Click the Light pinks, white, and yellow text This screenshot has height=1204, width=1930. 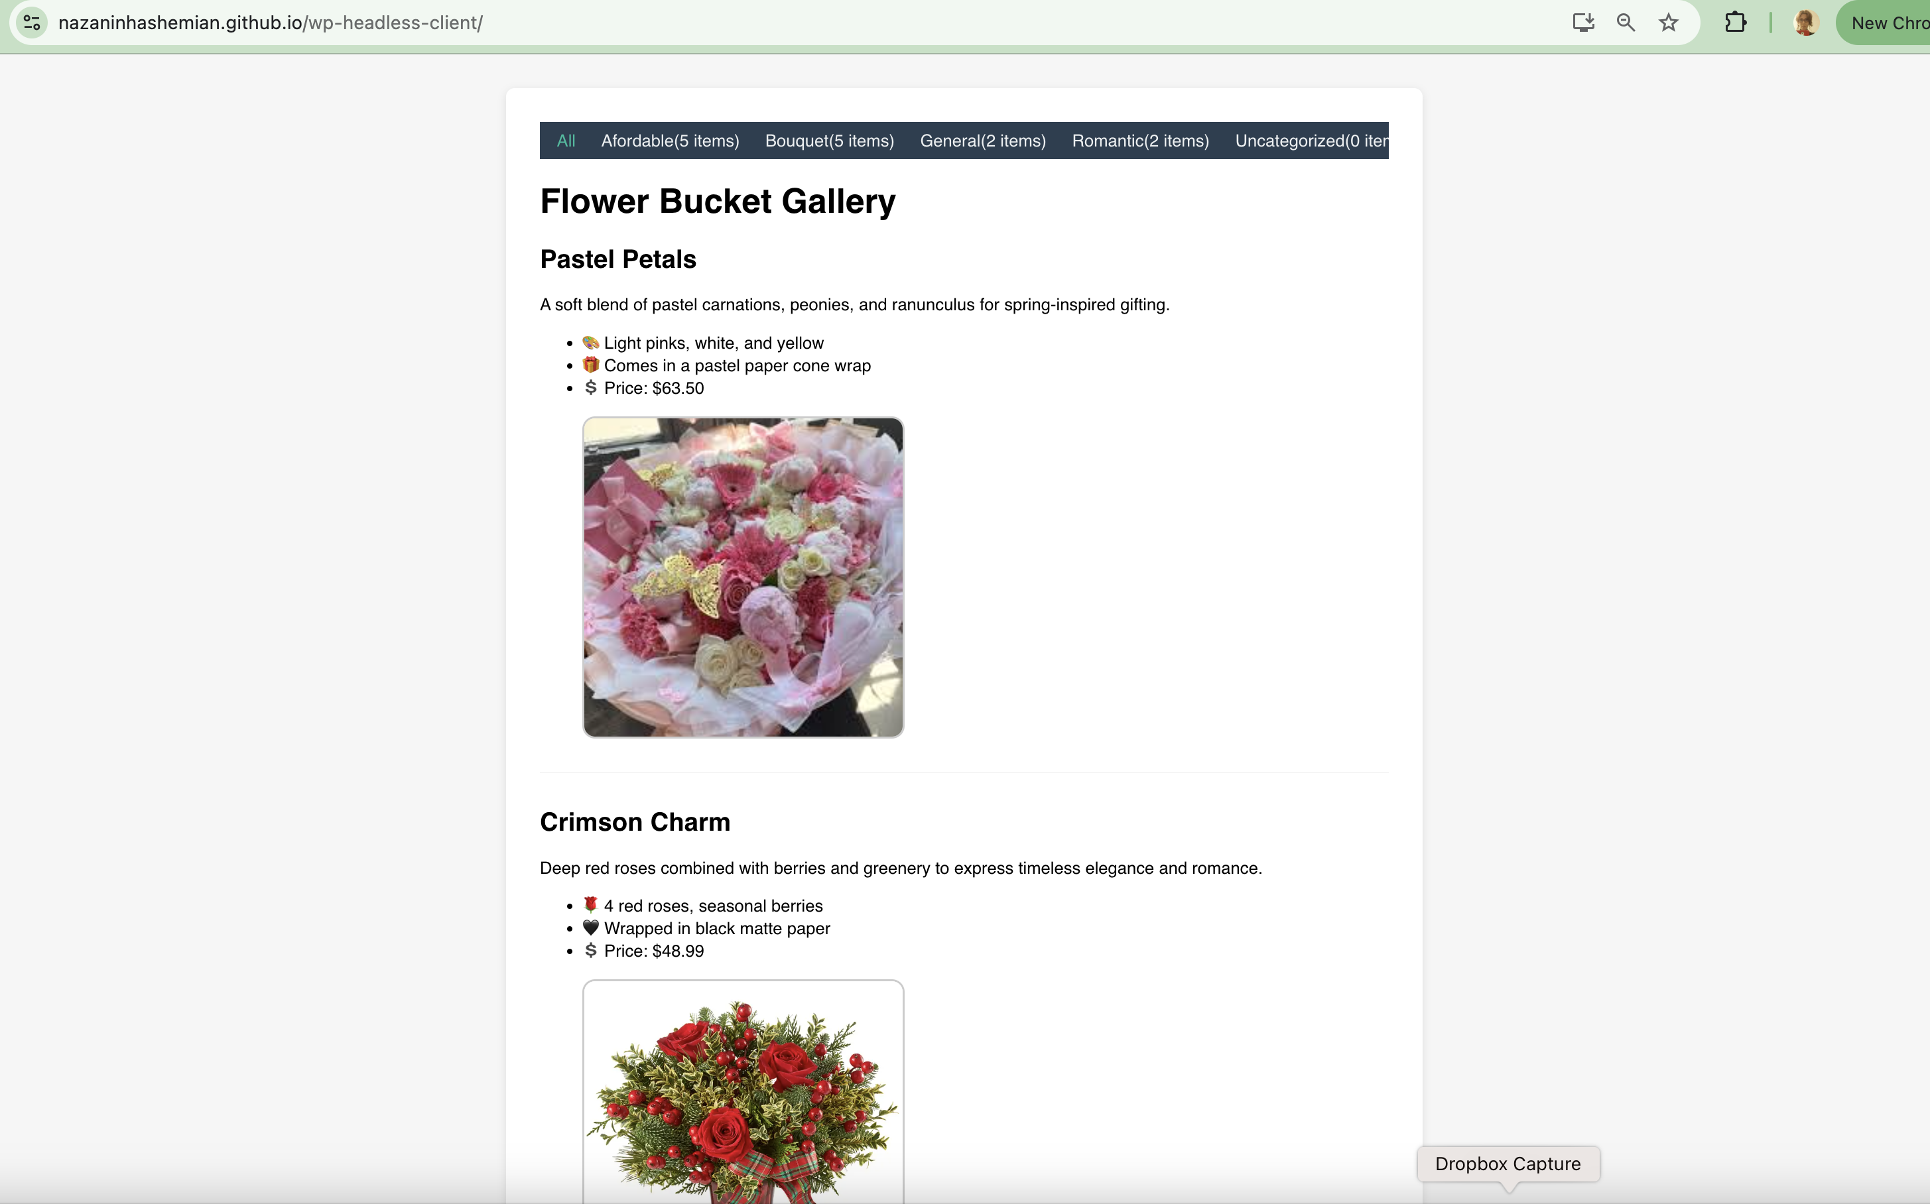[x=714, y=343]
